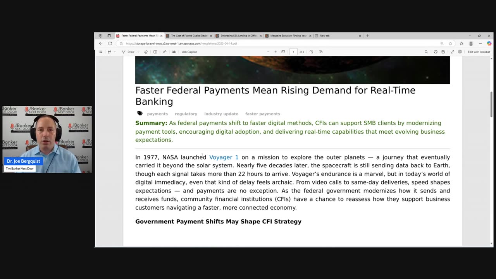Open the browser profile avatar

(x=471, y=43)
